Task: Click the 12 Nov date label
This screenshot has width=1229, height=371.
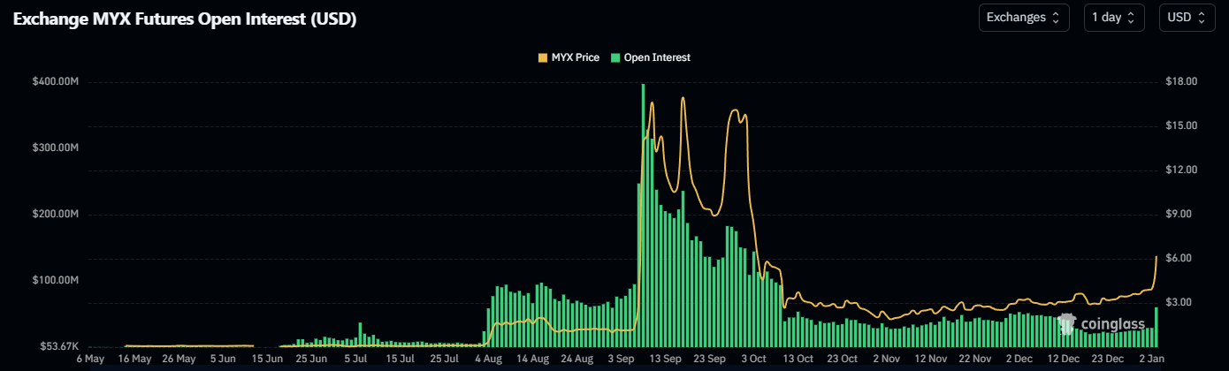Action: point(929,360)
